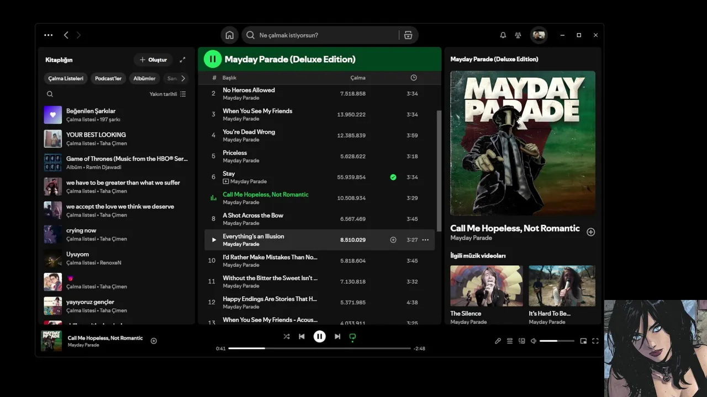Add Everything's an Illusion to playlist

[x=393, y=240]
